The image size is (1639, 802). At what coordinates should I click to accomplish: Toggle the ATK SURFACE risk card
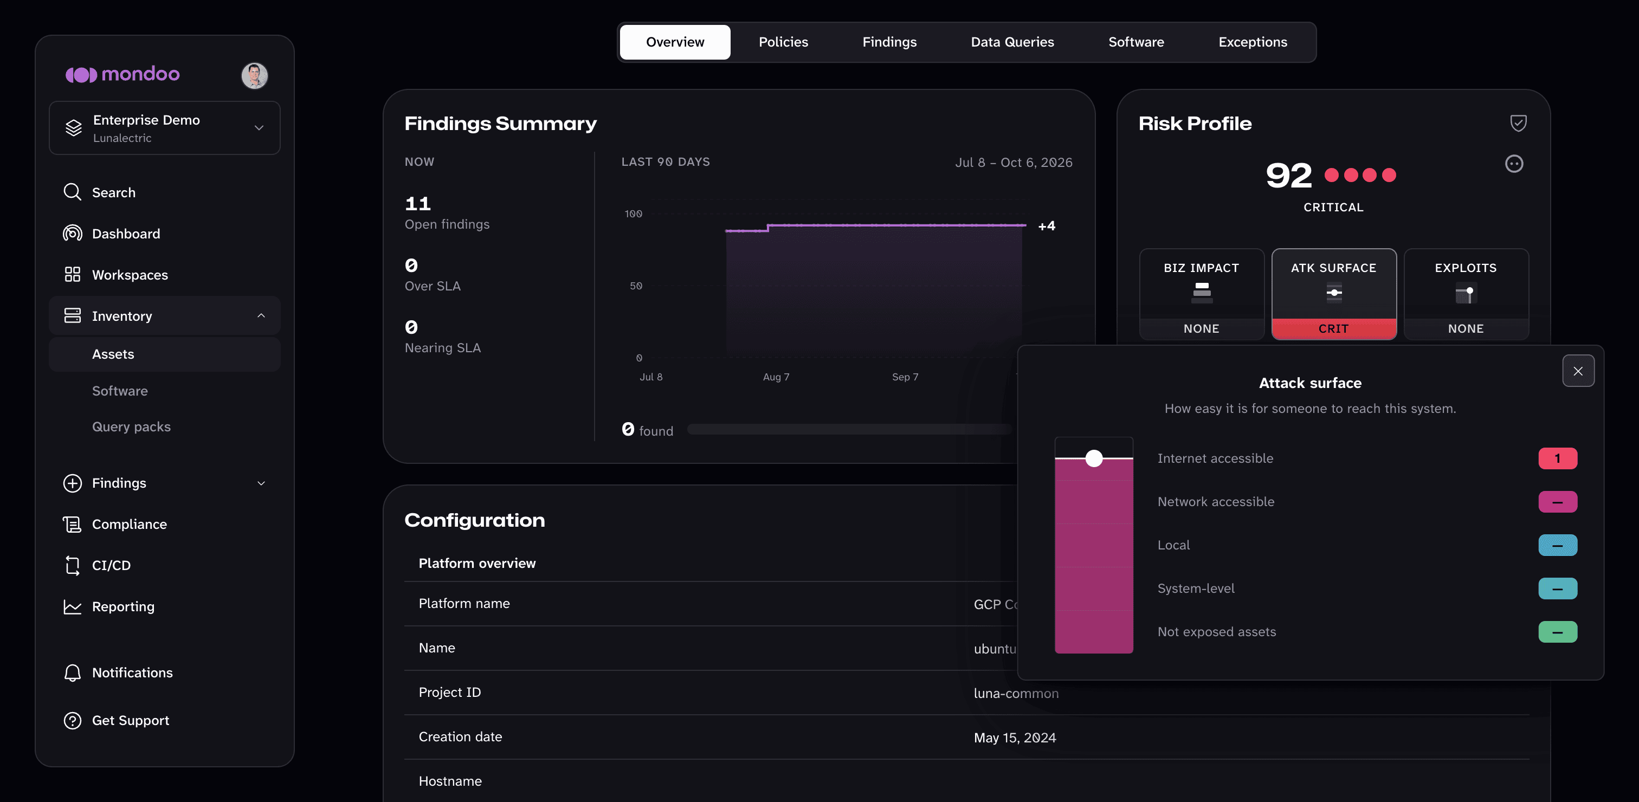pos(1334,294)
